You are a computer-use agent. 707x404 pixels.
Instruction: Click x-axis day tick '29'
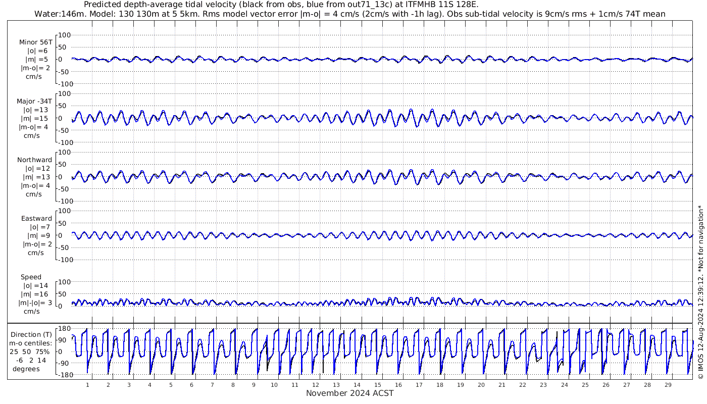pyautogui.click(x=668, y=385)
